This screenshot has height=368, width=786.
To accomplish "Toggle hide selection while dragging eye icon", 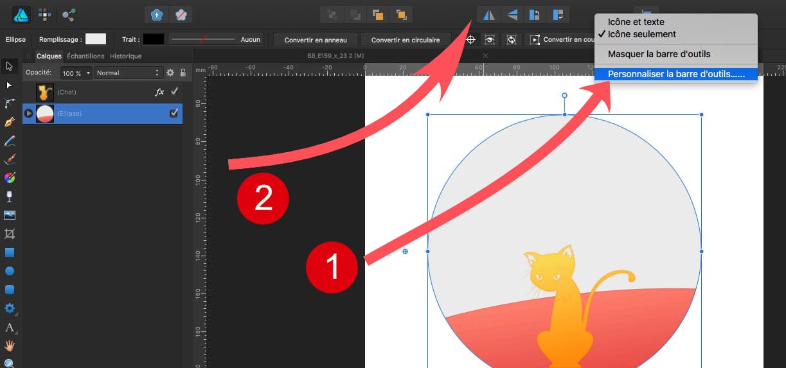I will pyautogui.click(x=490, y=39).
